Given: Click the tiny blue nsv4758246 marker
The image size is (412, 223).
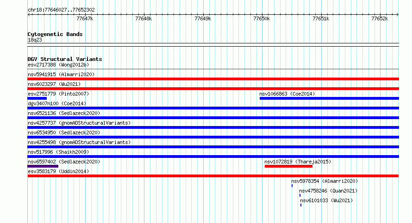Looking at the screenshot, I should coord(300,195).
